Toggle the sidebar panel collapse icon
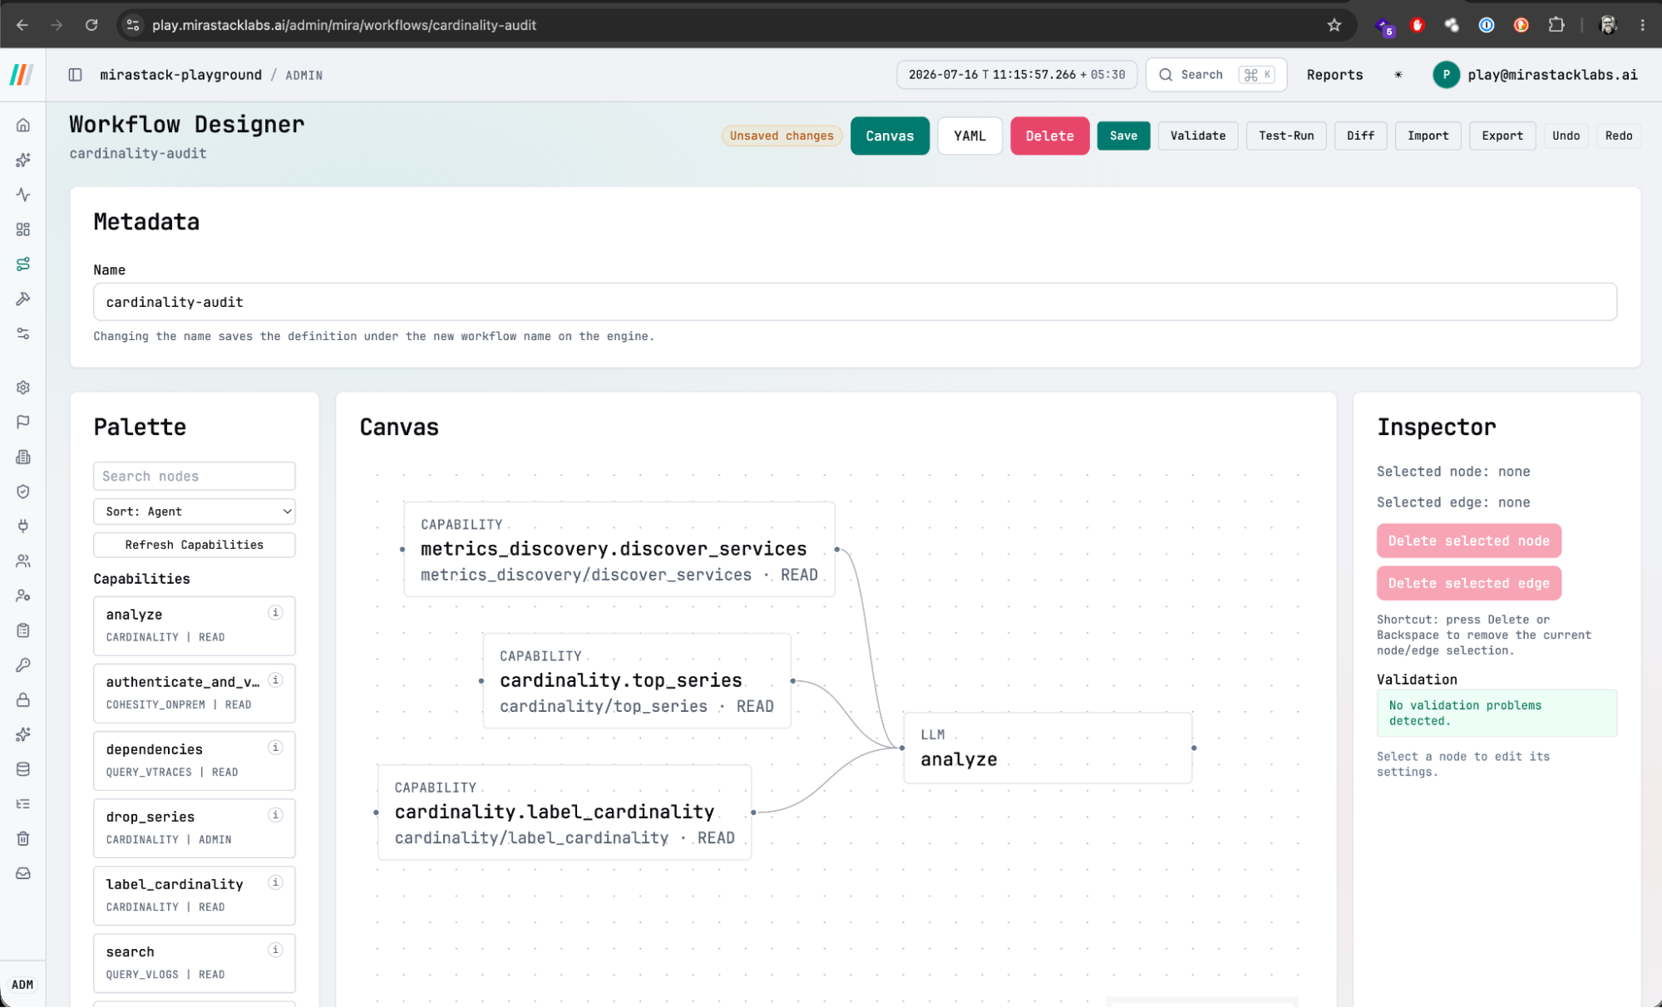The width and height of the screenshot is (1662, 1008). [x=75, y=75]
